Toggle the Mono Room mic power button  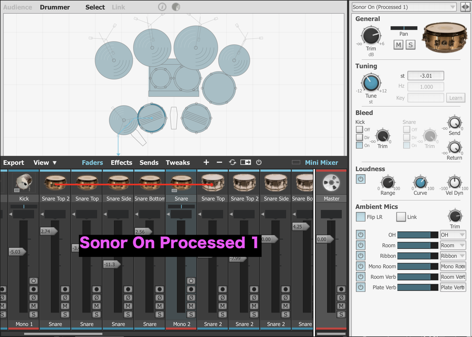click(361, 266)
